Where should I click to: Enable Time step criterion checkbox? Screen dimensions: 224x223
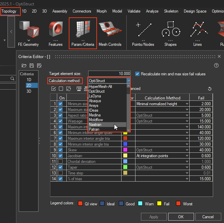click(61, 173)
